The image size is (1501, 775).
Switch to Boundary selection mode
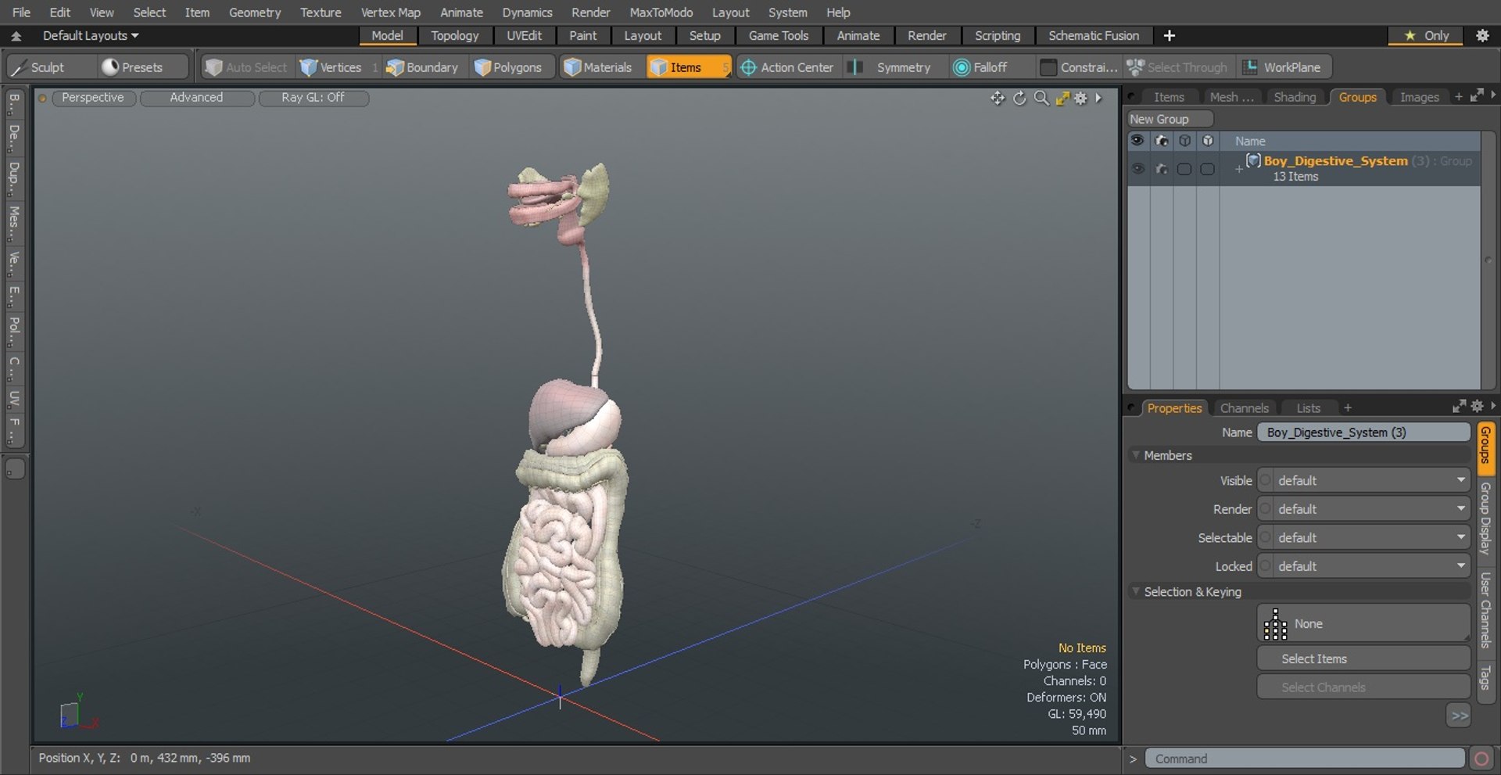click(x=422, y=67)
